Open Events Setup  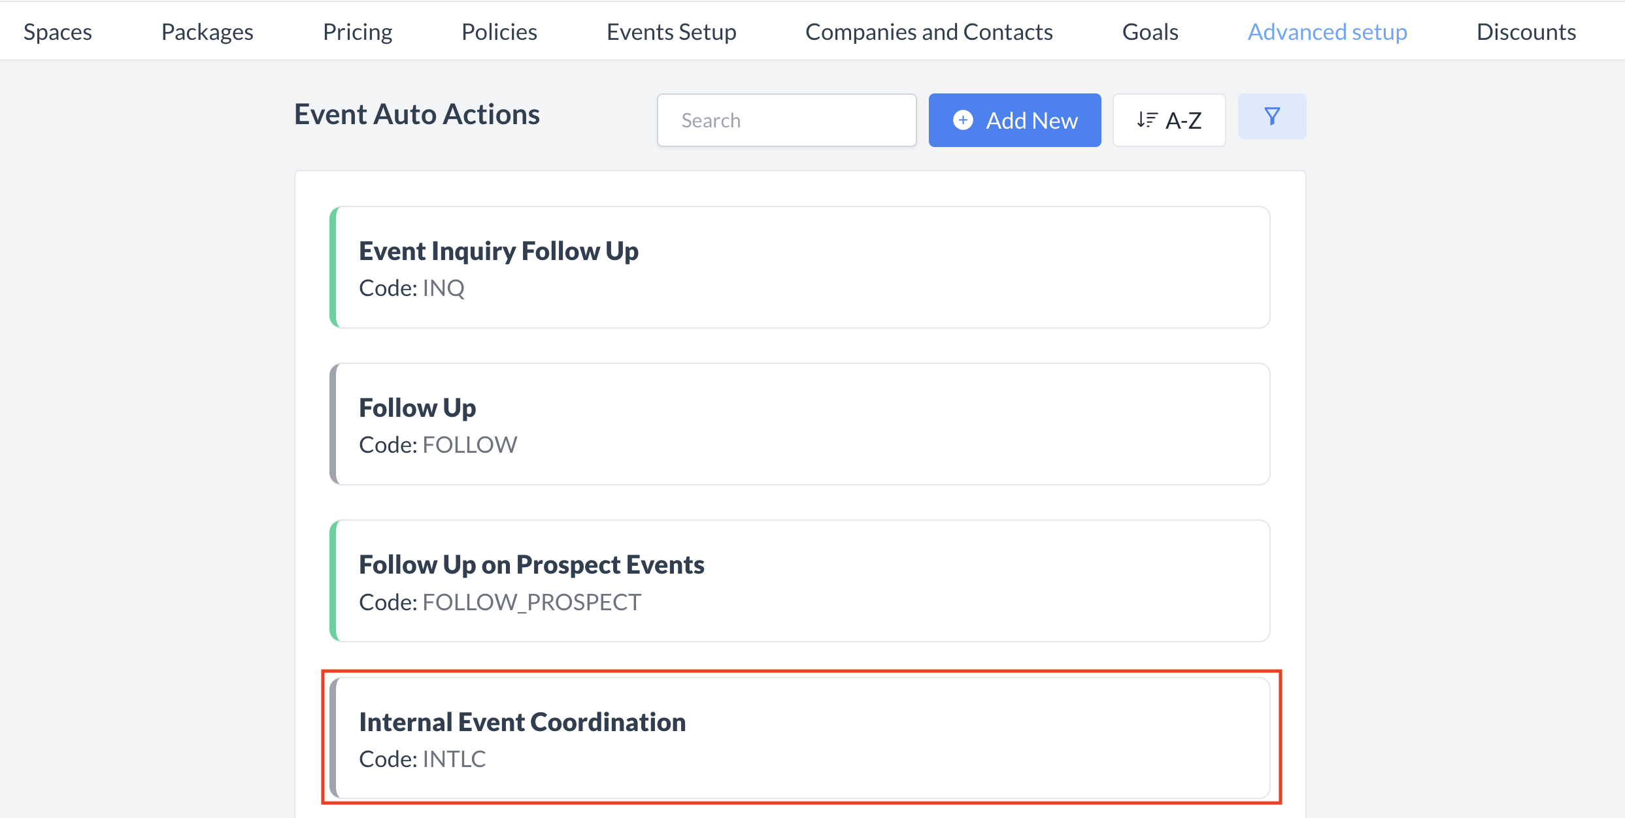[x=671, y=31]
